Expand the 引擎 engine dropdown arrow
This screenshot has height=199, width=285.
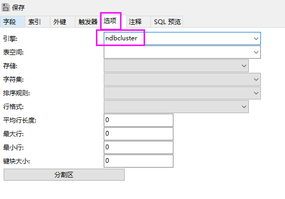click(256, 39)
